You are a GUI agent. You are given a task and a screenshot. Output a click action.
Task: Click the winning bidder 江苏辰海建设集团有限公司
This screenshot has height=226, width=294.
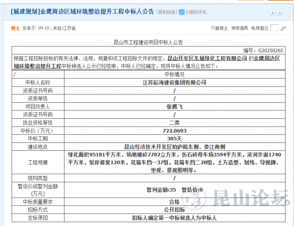(x=174, y=82)
